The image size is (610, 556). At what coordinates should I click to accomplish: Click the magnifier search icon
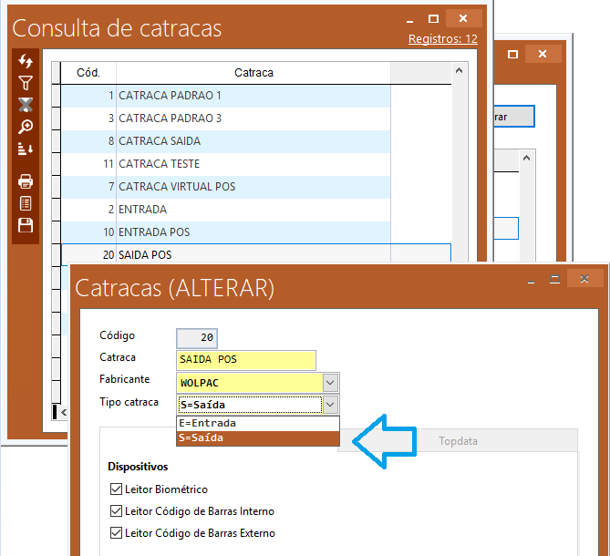[26, 127]
